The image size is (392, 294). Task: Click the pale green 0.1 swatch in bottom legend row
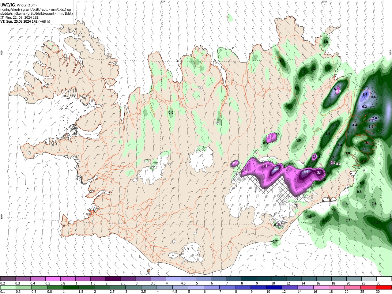pyautogui.click(x=8, y=287)
